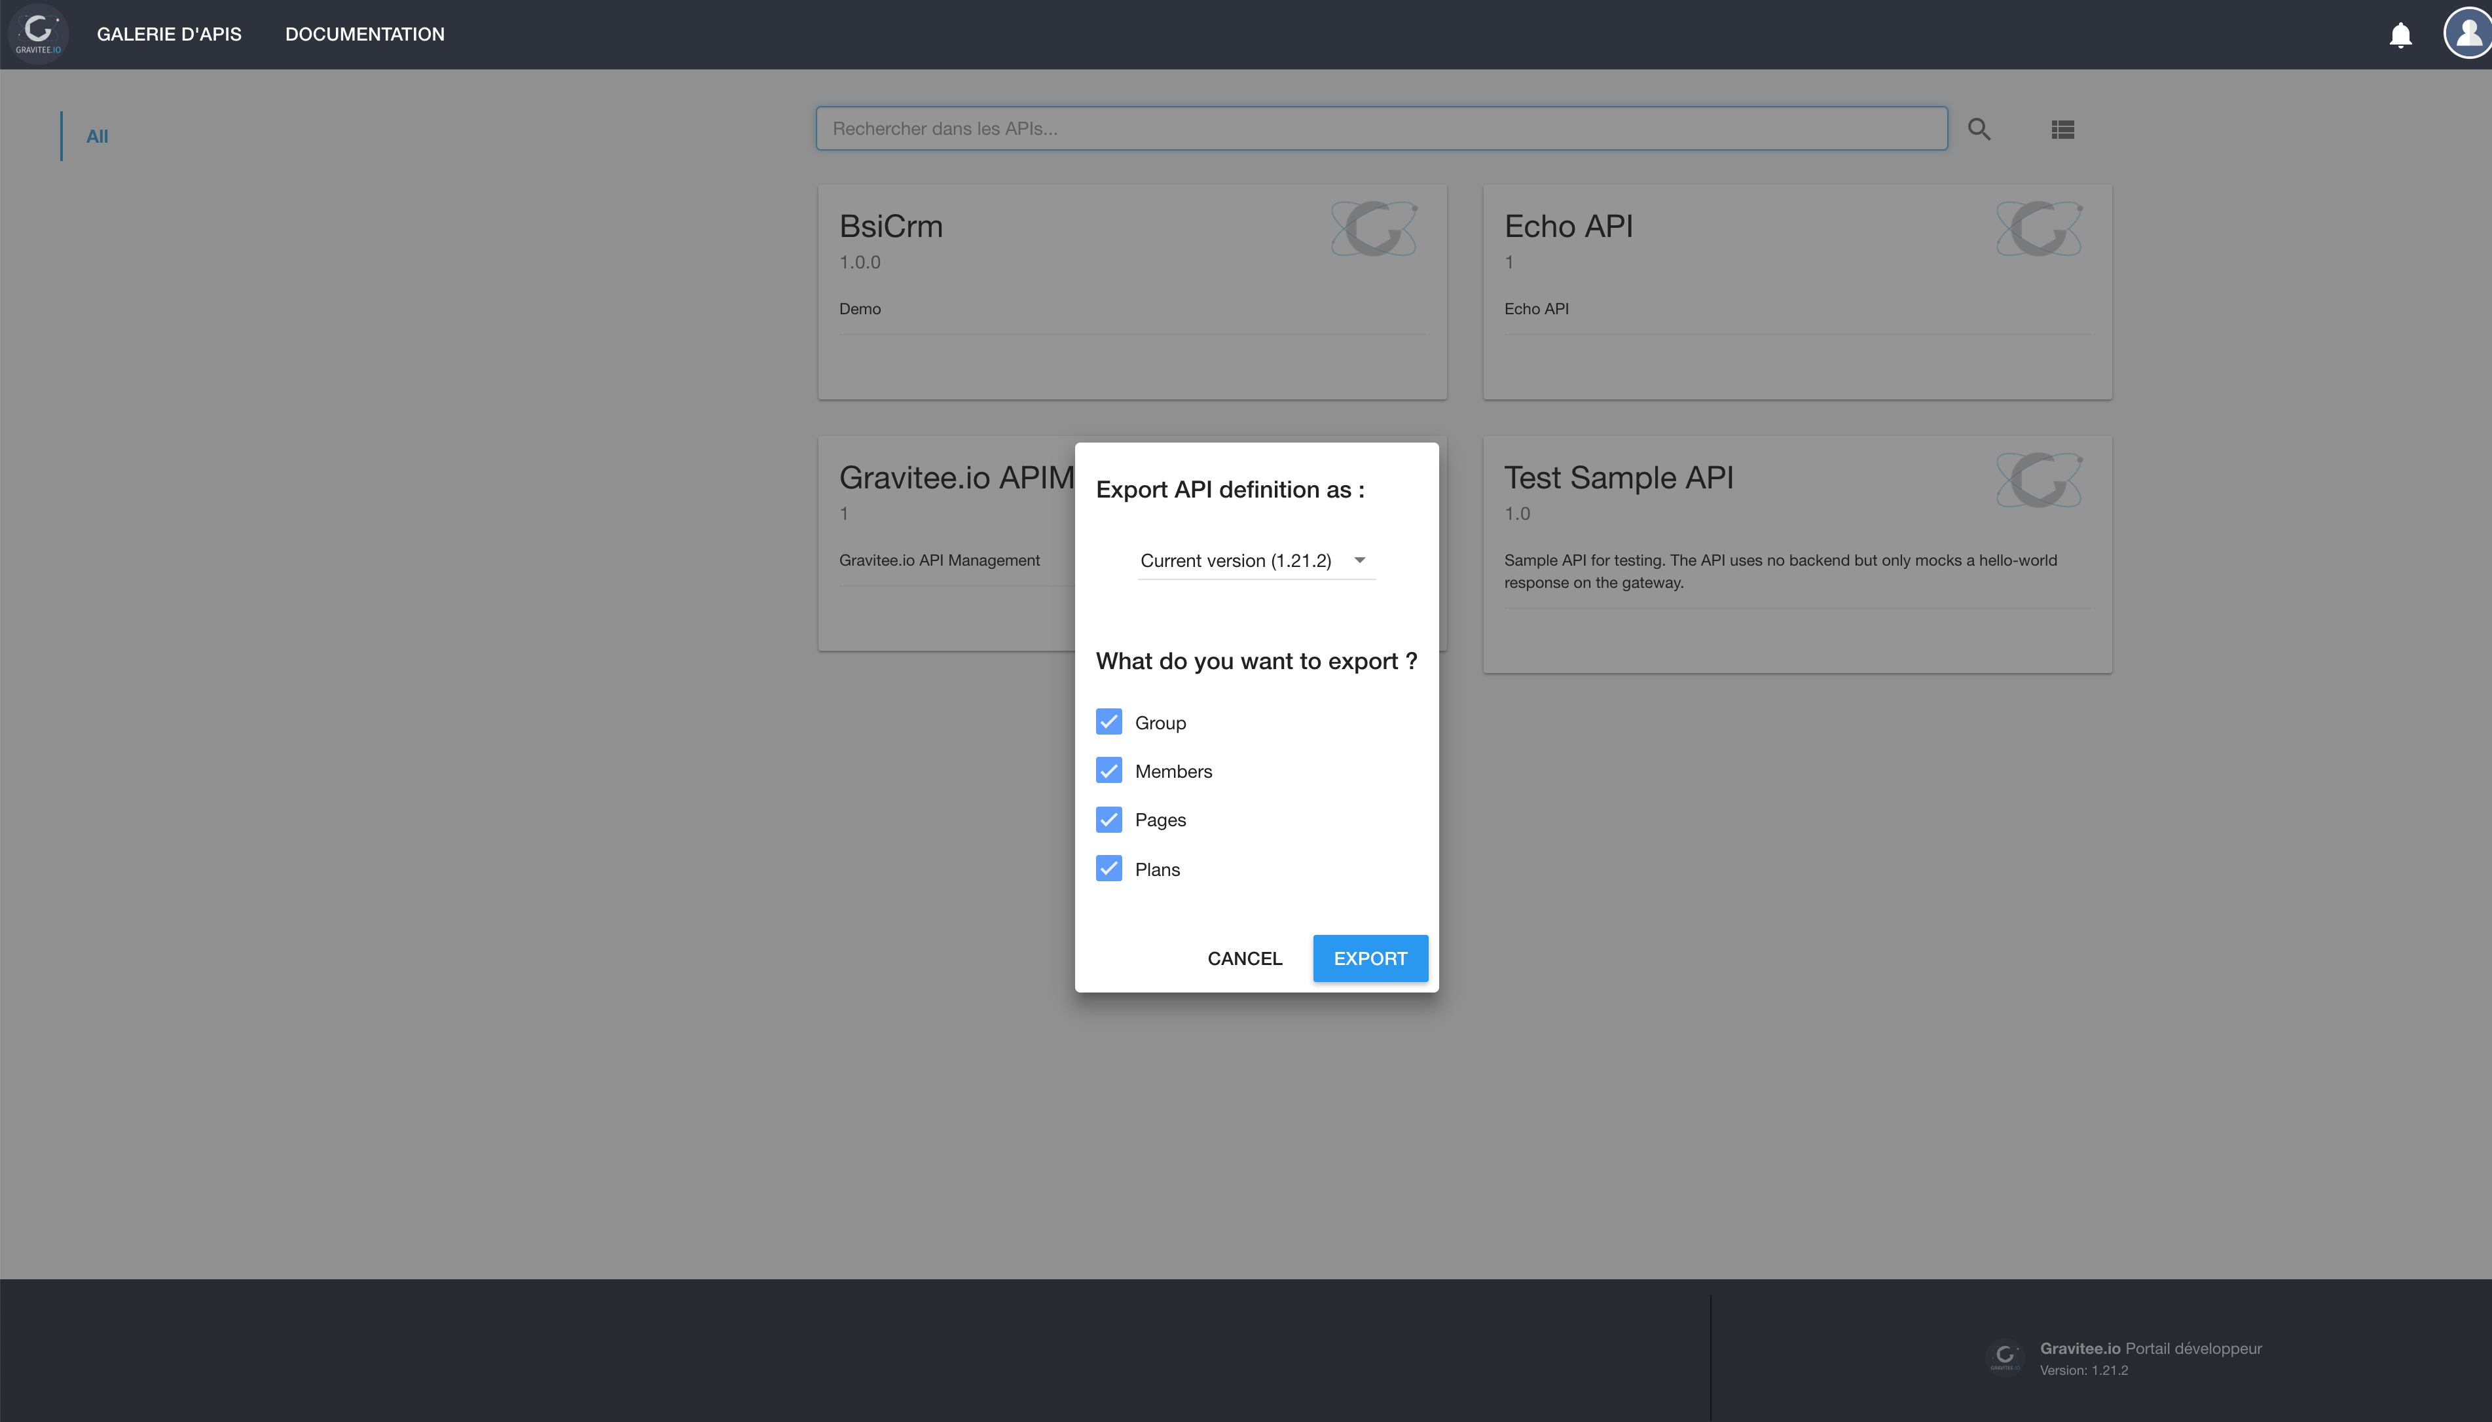
Task: Select the All filter tab
Action: click(98, 136)
